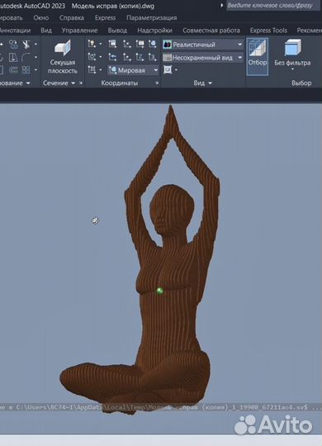The image size is (322, 446).
Task: Click the green gizmo sphere on the model
Action: (x=160, y=291)
